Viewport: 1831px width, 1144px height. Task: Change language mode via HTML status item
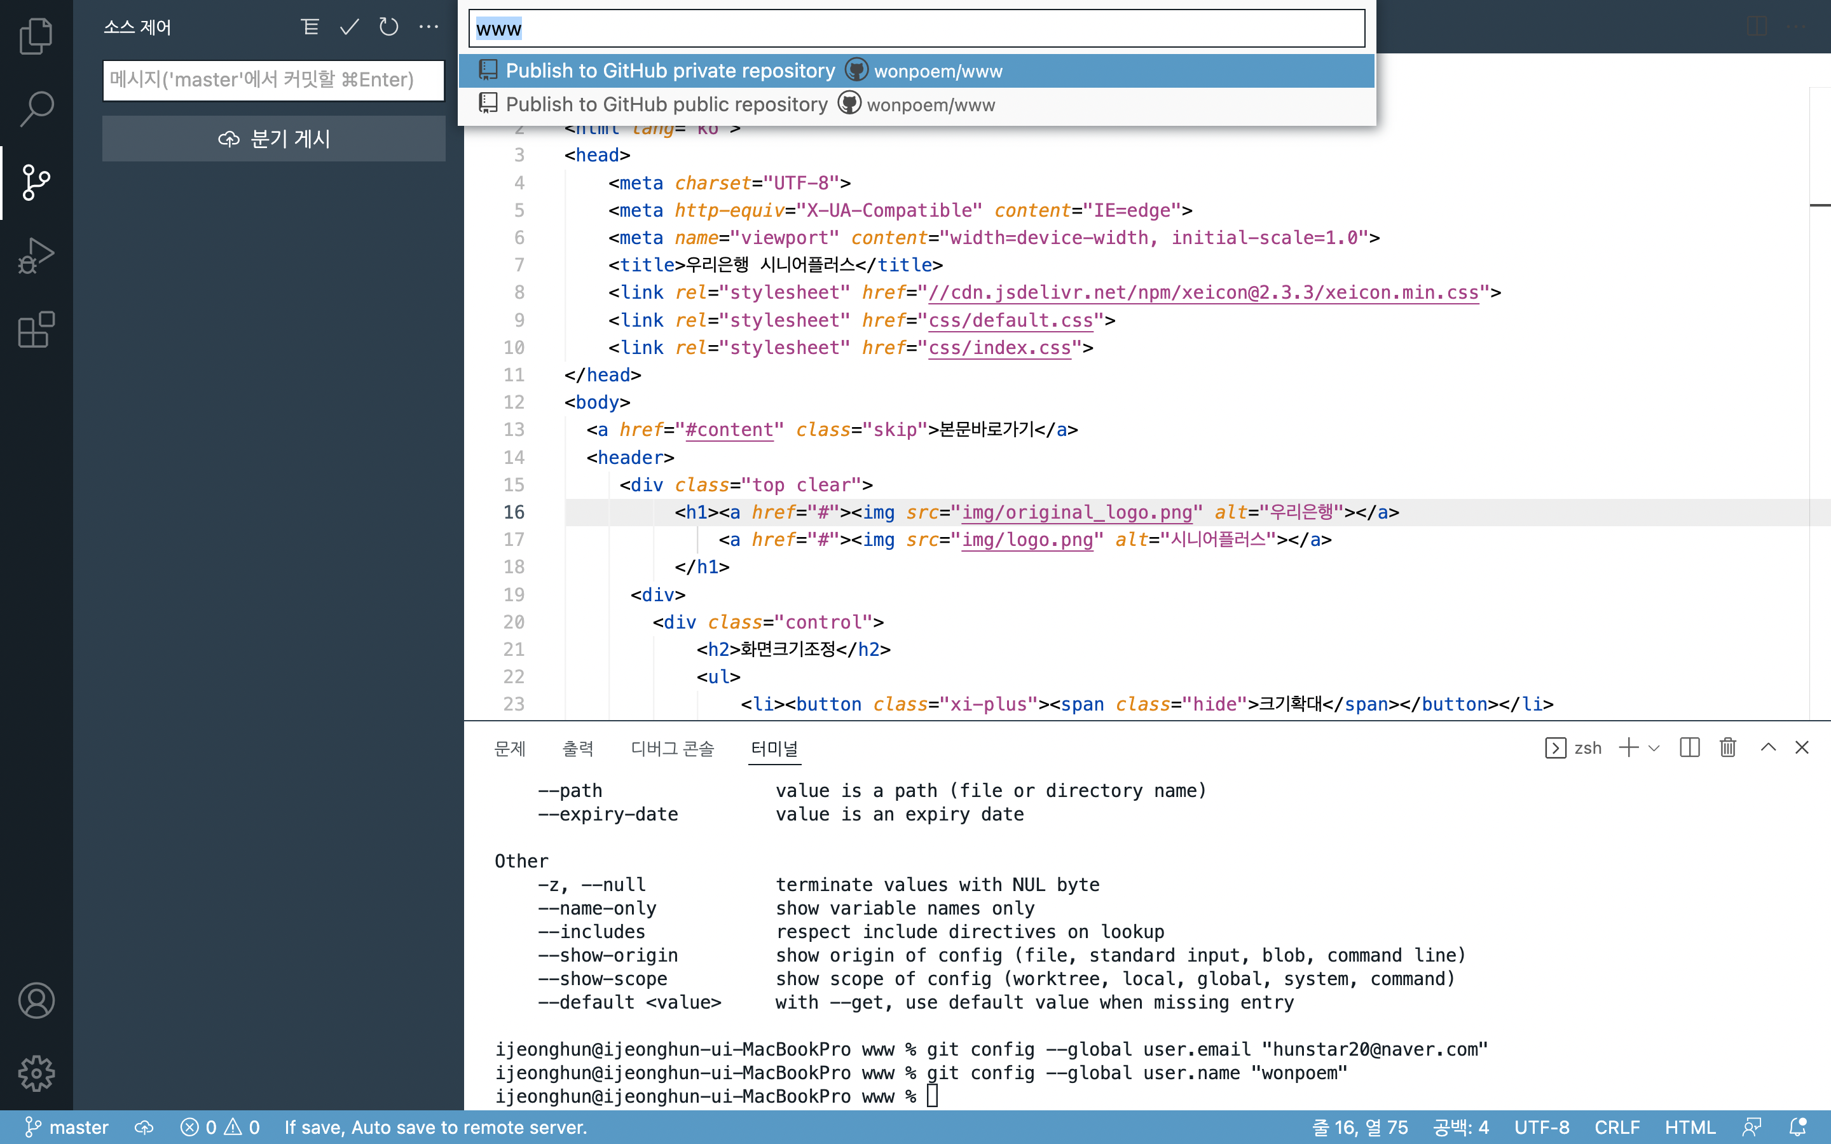(x=1690, y=1127)
